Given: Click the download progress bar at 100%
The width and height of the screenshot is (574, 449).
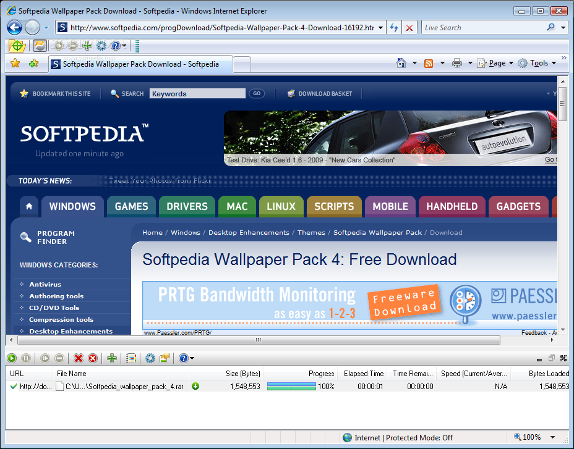Looking at the screenshot, I should point(291,386).
